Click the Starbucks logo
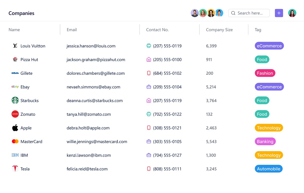Screen dimensions: 304x193 tap(15, 101)
